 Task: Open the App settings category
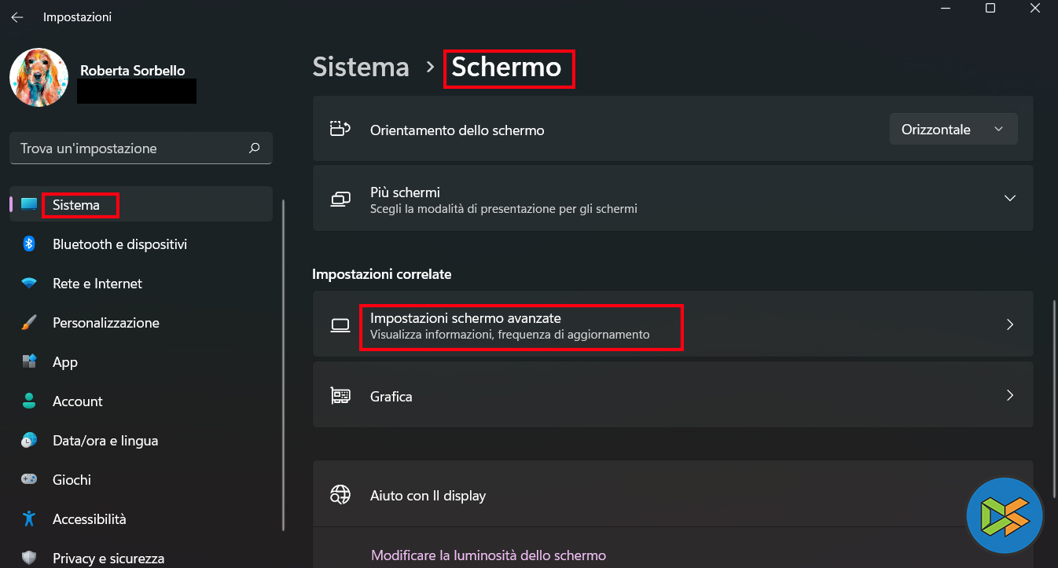[65, 362]
